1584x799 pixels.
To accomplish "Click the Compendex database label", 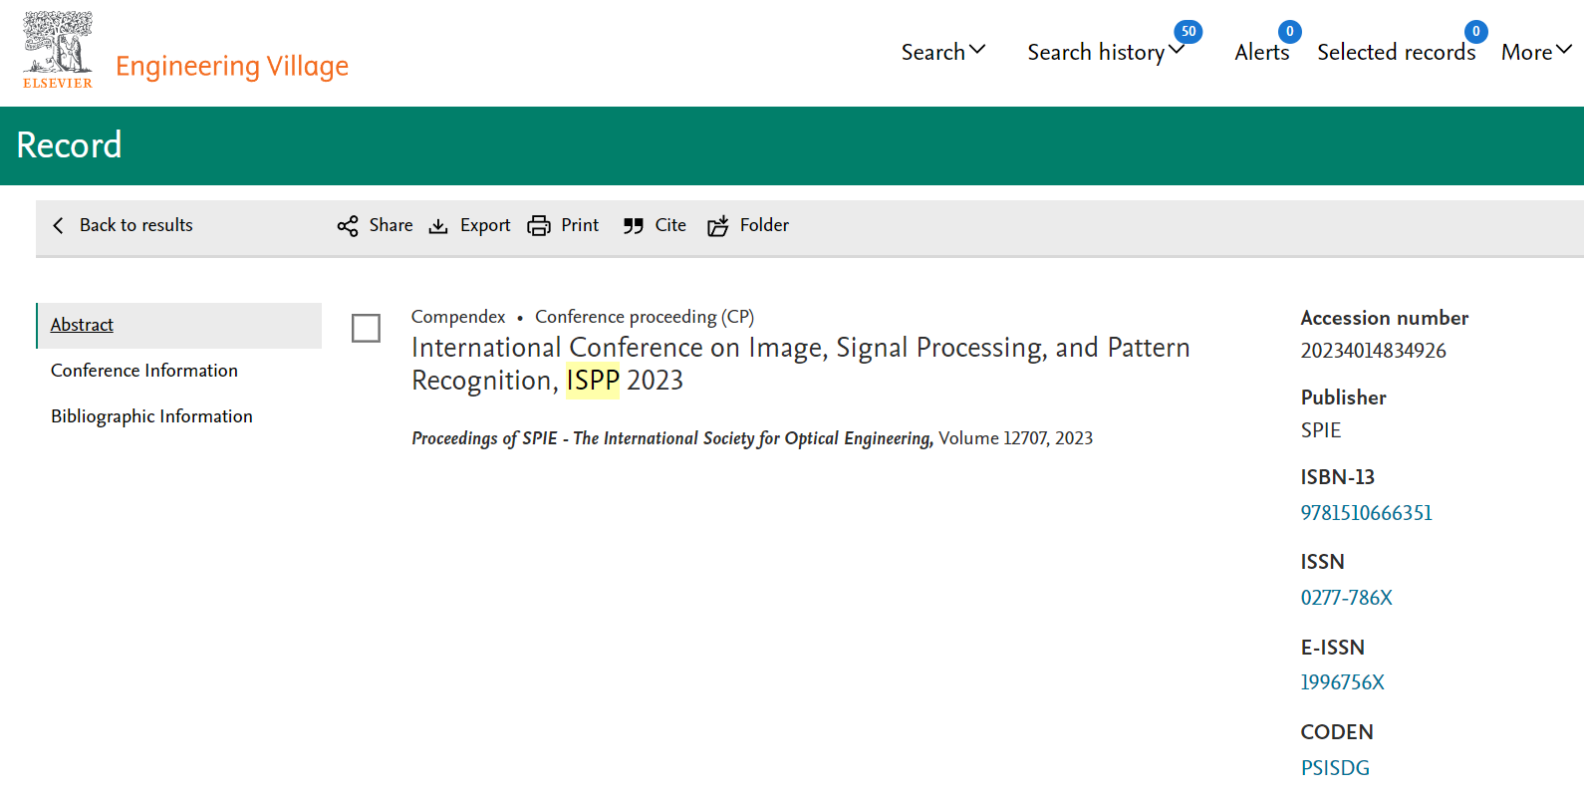I will 458,317.
